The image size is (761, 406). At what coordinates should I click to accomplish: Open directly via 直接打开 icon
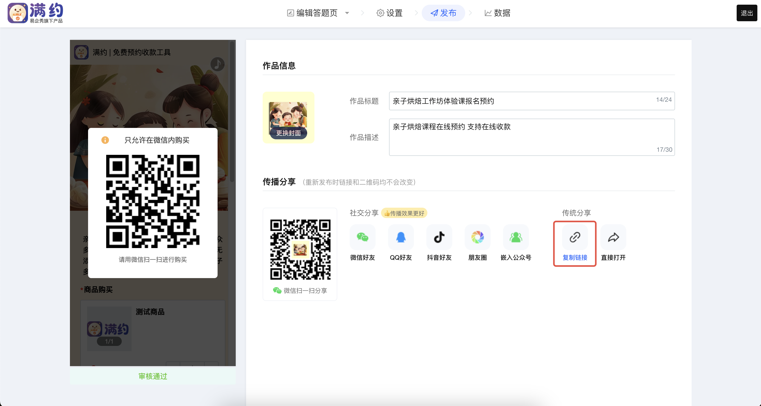tap(613, 237)
